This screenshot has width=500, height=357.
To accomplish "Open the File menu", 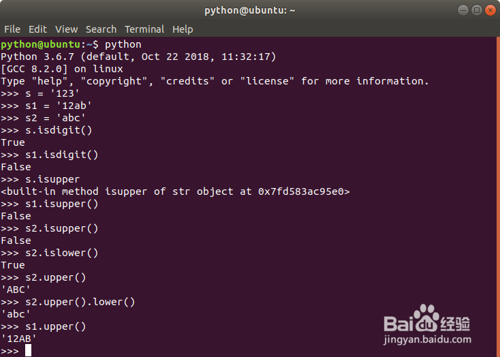I will click(12, 29).
